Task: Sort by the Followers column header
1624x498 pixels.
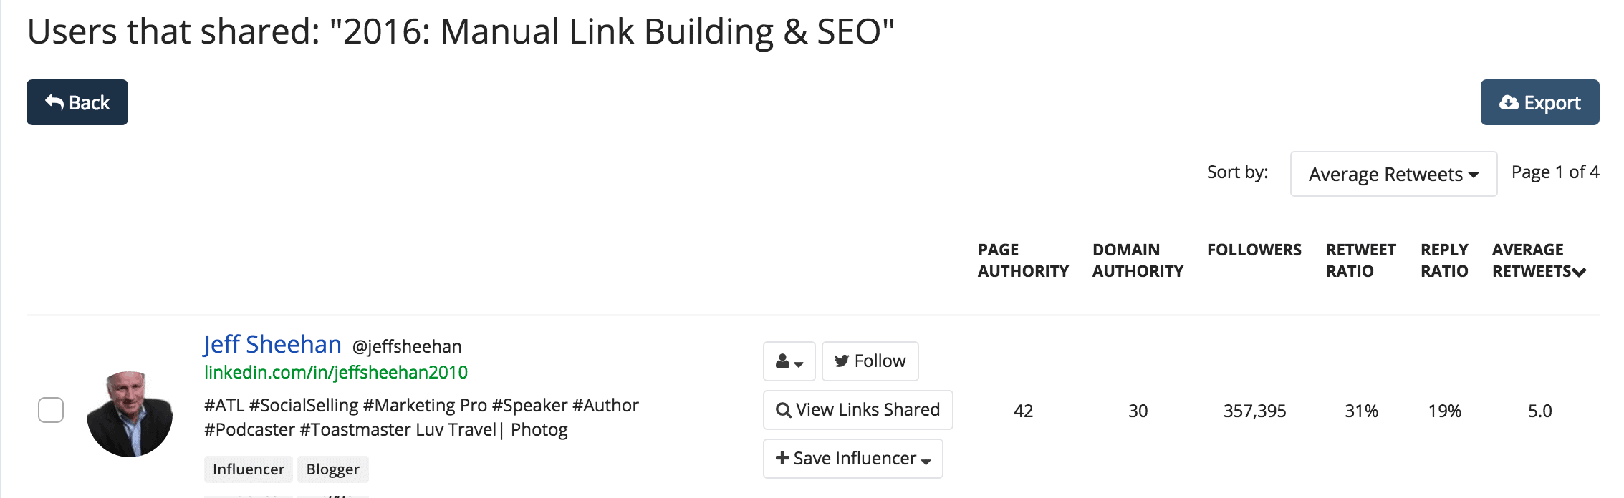Action: click(1254, 250)
